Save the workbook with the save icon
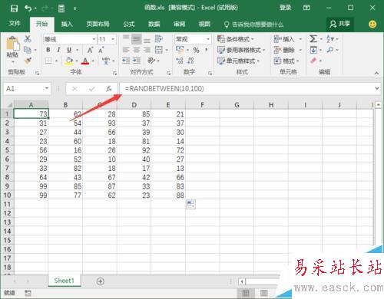The height and width of the screenshot is (299, 384). point(14,8)
